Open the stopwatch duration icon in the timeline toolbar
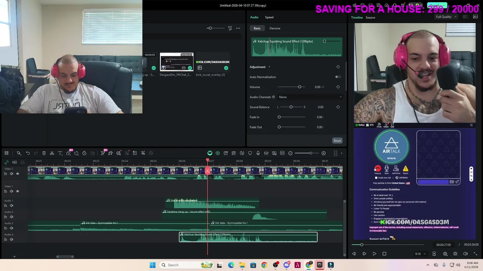The image size is (483, 271). [84, 153]
